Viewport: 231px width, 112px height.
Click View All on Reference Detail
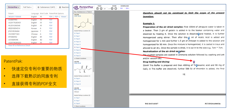19,45
